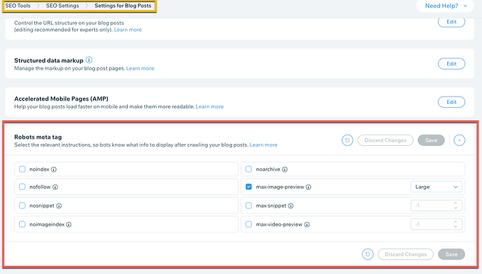Open info icon next to Structured data markup
This screenshot has width=482, height=274.
89,60
